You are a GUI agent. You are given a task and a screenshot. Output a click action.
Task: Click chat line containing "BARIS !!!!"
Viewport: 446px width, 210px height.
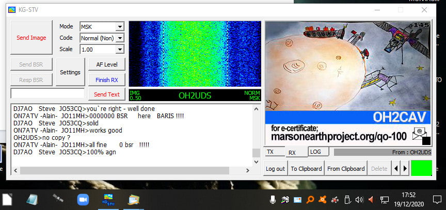click(x=99, y=116)
